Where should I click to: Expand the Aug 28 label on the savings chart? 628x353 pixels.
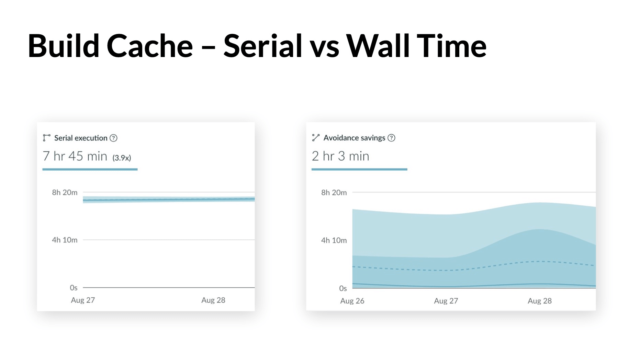pyautogui.click(x=539, y=301)
